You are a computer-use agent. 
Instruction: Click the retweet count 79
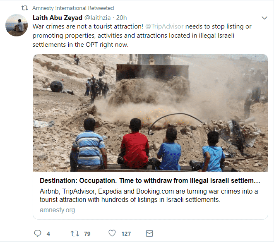[87, 234]
